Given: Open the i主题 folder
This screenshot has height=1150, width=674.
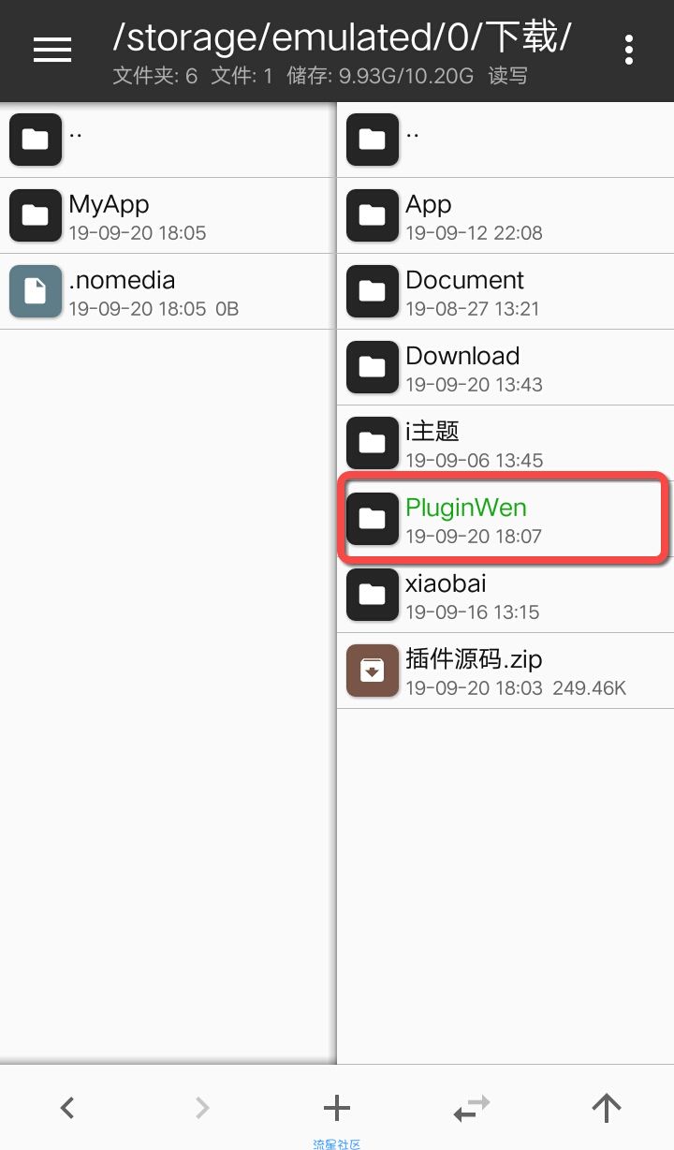Looking at the screenshot, I should point(505,443).
